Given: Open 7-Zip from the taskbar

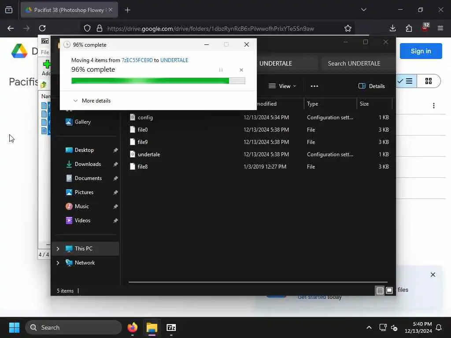Looking at the screenshot, I should click(x=171, y=327).
